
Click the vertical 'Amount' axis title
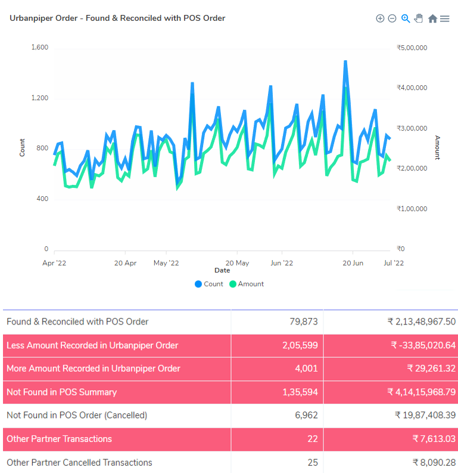437,147
